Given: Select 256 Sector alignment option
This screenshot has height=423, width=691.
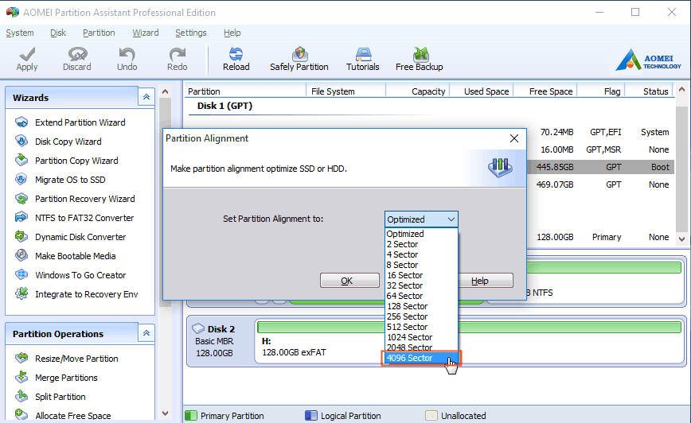Looking at the screenshot, I should point(421,316).
